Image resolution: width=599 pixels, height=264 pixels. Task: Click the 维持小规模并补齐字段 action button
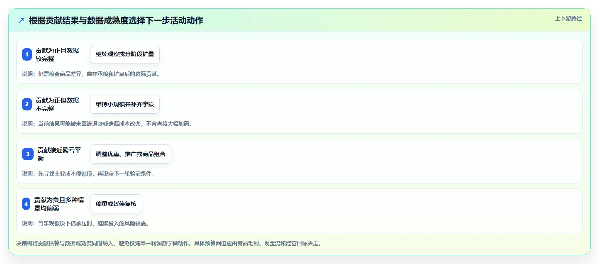coord(125,104)
